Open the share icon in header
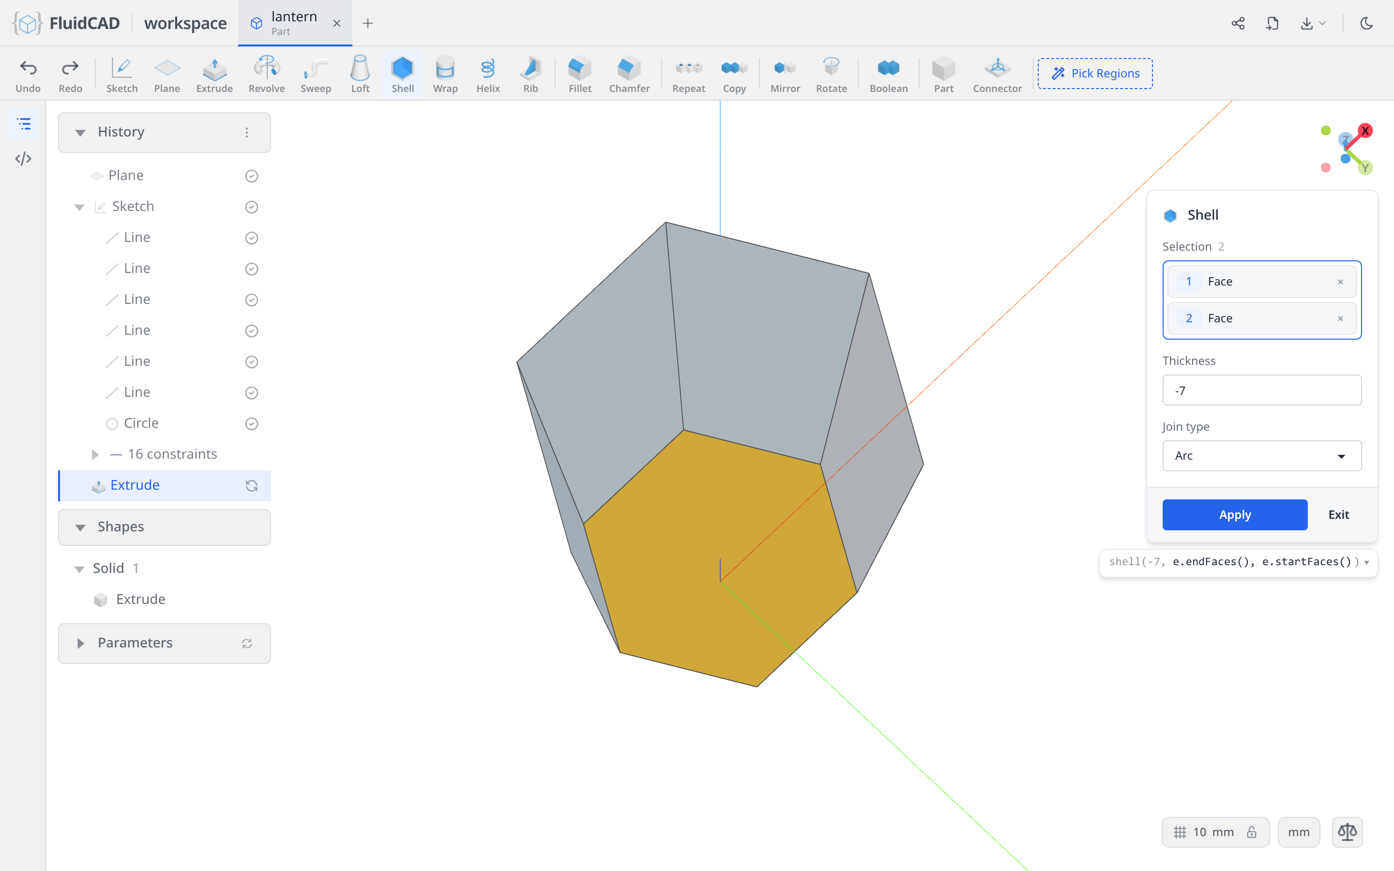The image size is (1394, 871). click(1238, 23)
